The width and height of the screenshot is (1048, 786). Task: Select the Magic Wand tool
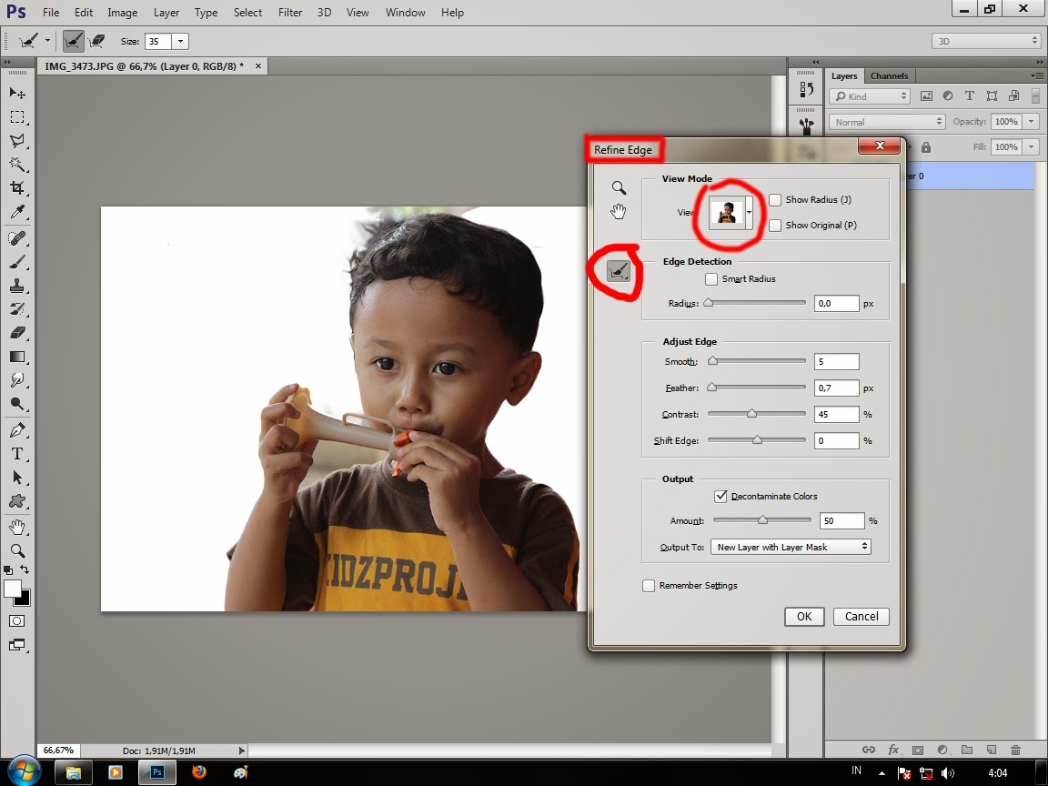click(17, 165)
